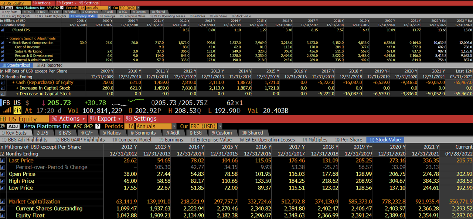Collapse the Stock-Based Compensation rows
The width and height of the screenshot is (473, 219).
click(10, 43)
